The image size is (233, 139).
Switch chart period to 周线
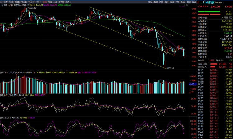(50, 2)
